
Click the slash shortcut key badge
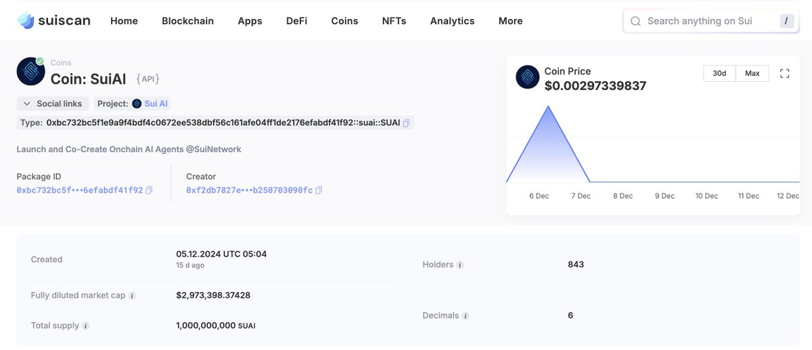[786, 21]
